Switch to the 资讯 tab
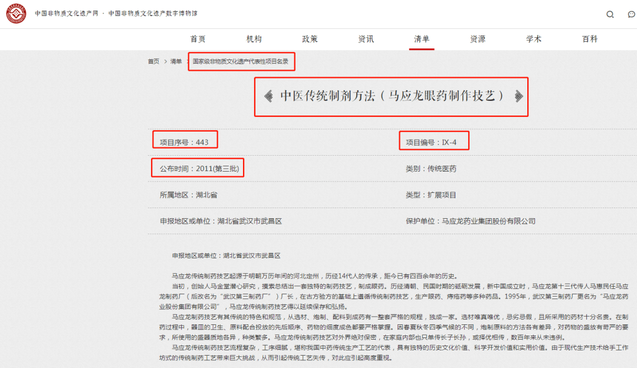 [x=366, y=38]
